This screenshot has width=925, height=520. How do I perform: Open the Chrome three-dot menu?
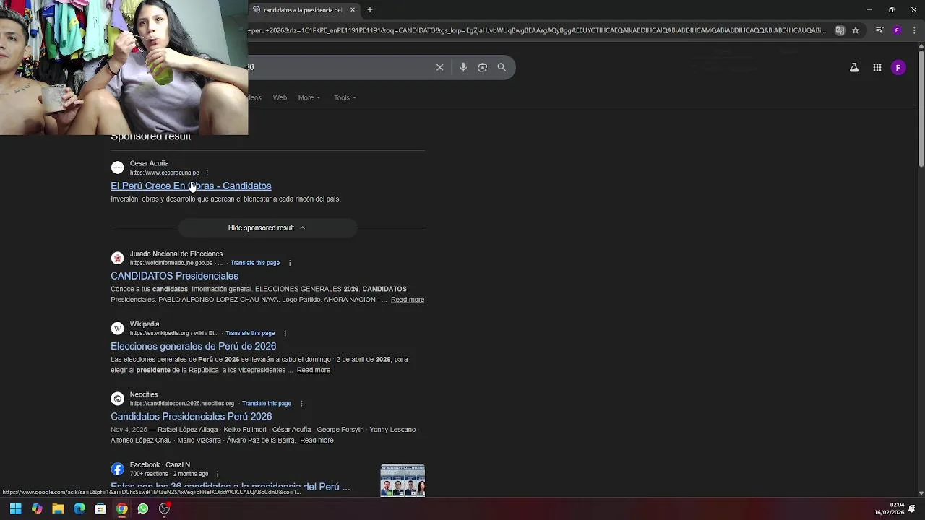[x=914, y=30]
